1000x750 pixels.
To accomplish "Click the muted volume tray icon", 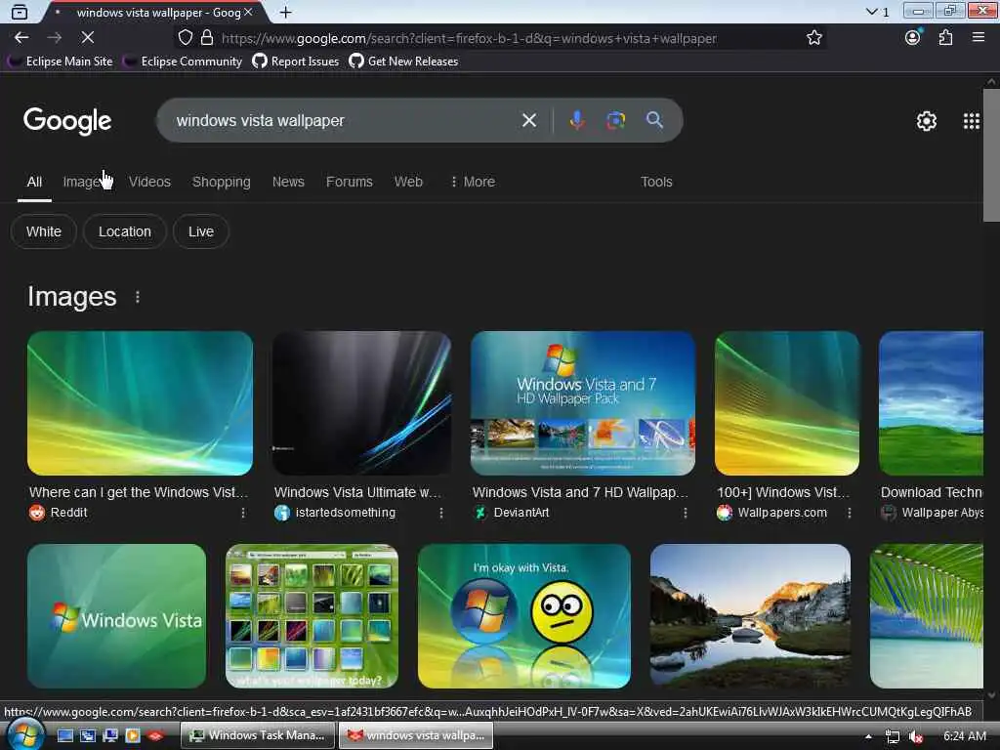I will click(916, 736).
